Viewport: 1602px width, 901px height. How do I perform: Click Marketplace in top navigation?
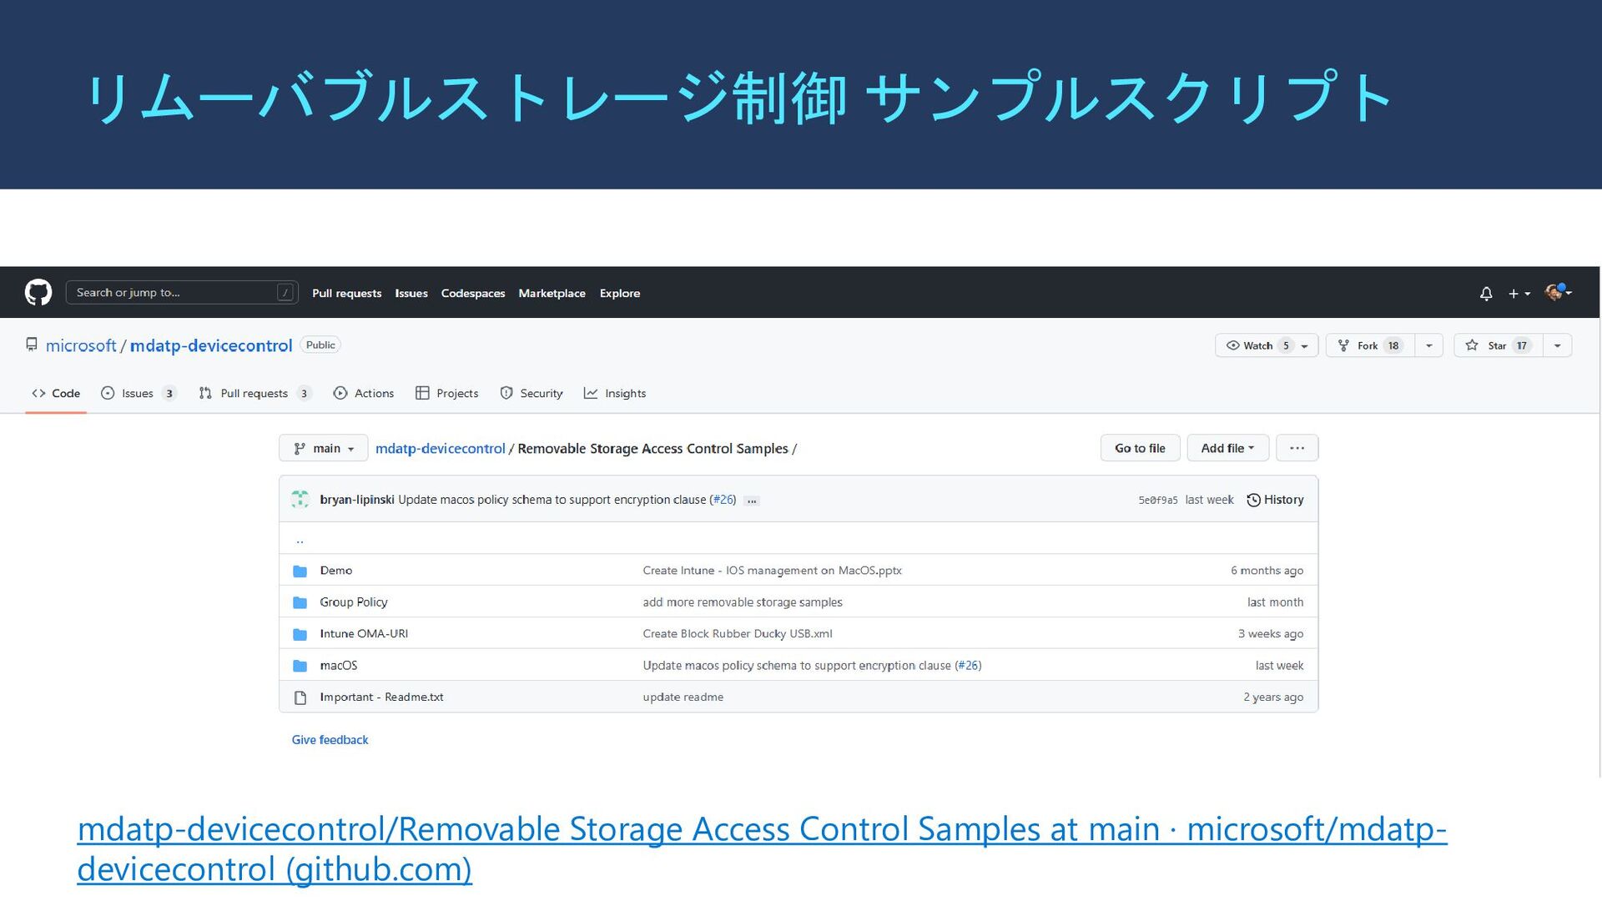coord(552,293)
